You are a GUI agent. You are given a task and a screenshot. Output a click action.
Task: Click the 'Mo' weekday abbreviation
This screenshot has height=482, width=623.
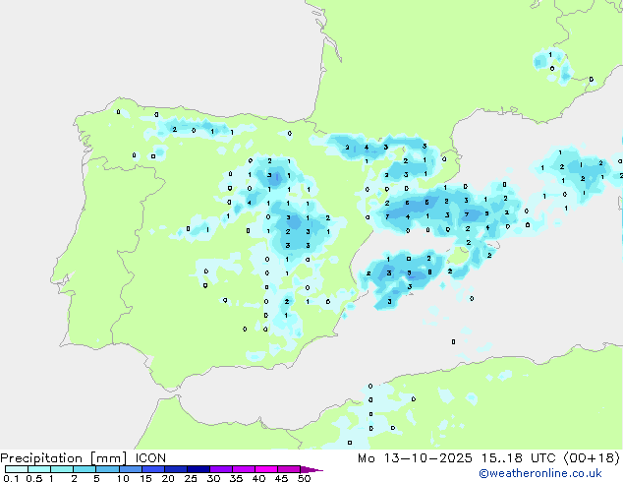366,458
